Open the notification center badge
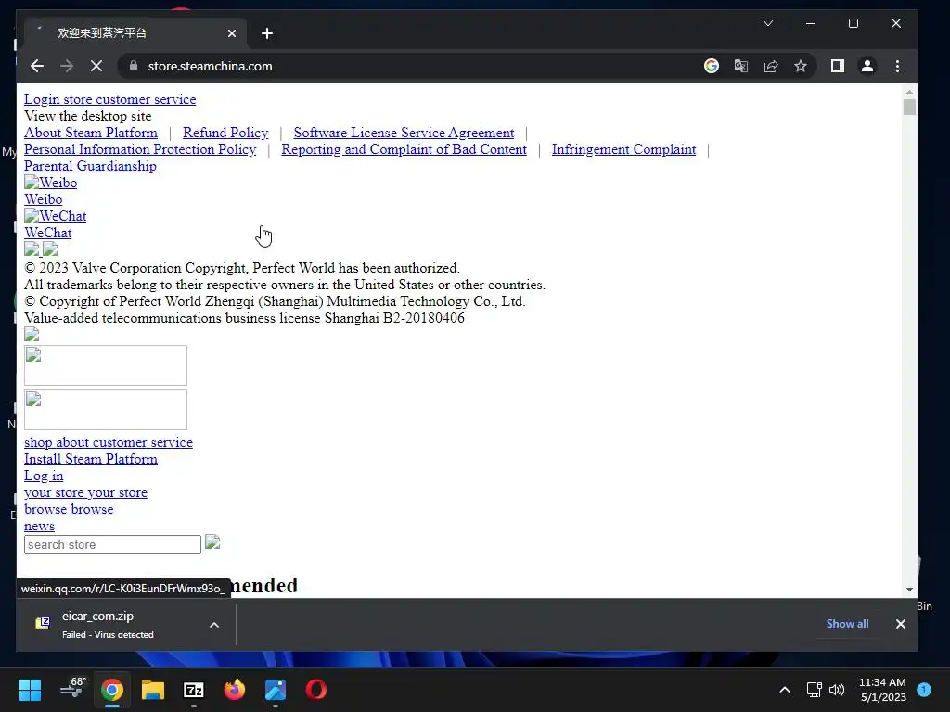This screenshot has height=712, width=950. pos(924,690)
